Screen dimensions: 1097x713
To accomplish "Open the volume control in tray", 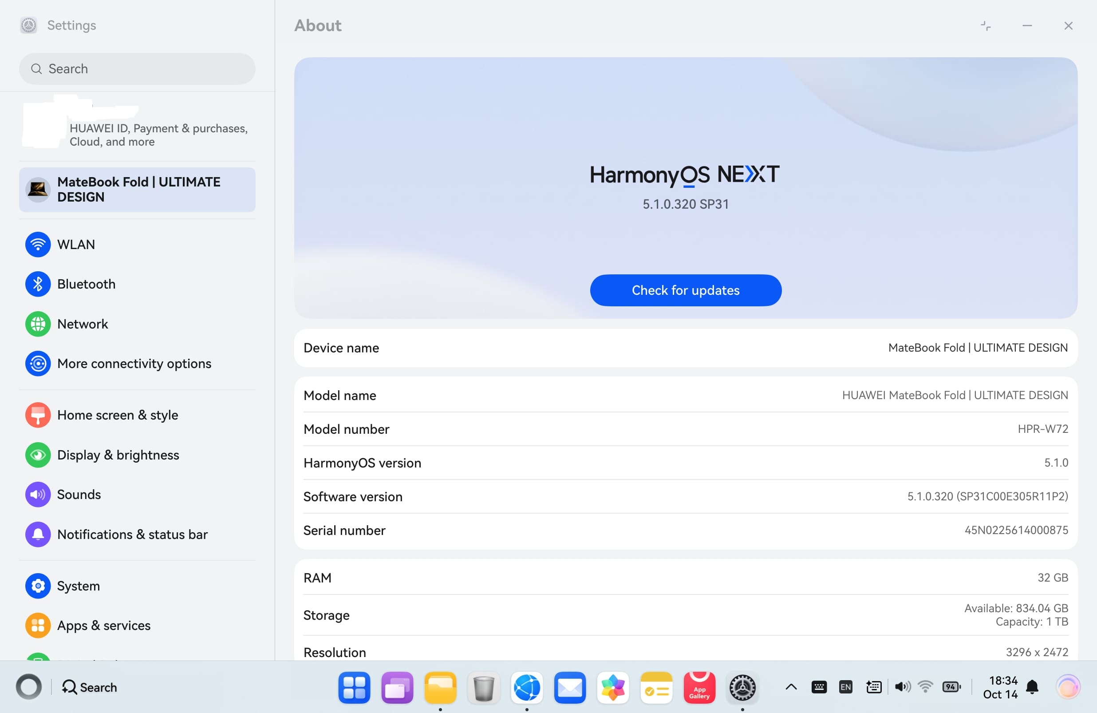I will [x=902, y=687].
